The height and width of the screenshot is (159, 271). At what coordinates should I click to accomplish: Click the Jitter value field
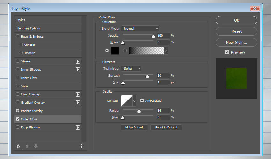(163, 117)
